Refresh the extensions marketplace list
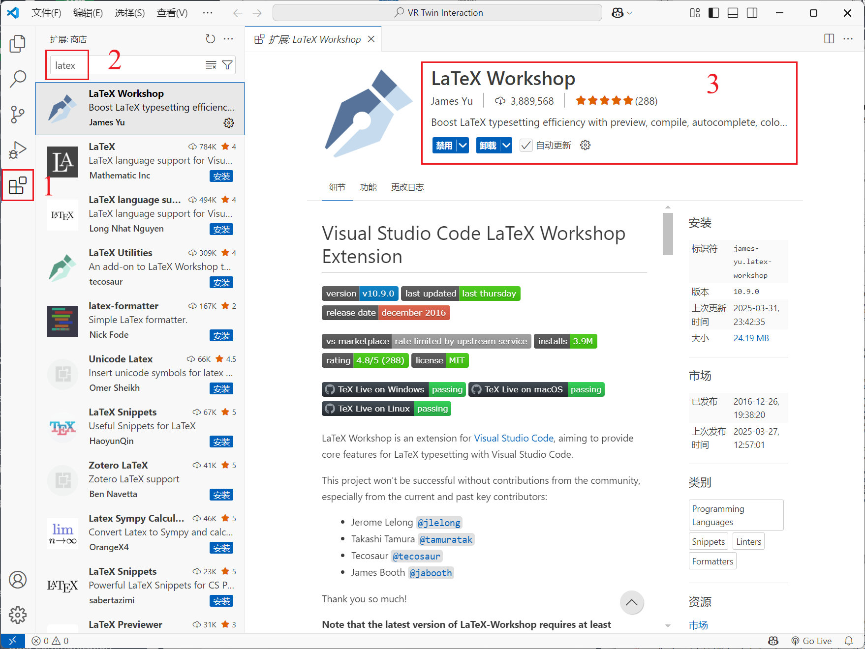This screenshot has height=649, width=865. coord(211,39)
